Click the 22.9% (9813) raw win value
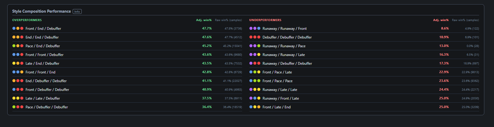 470,72
